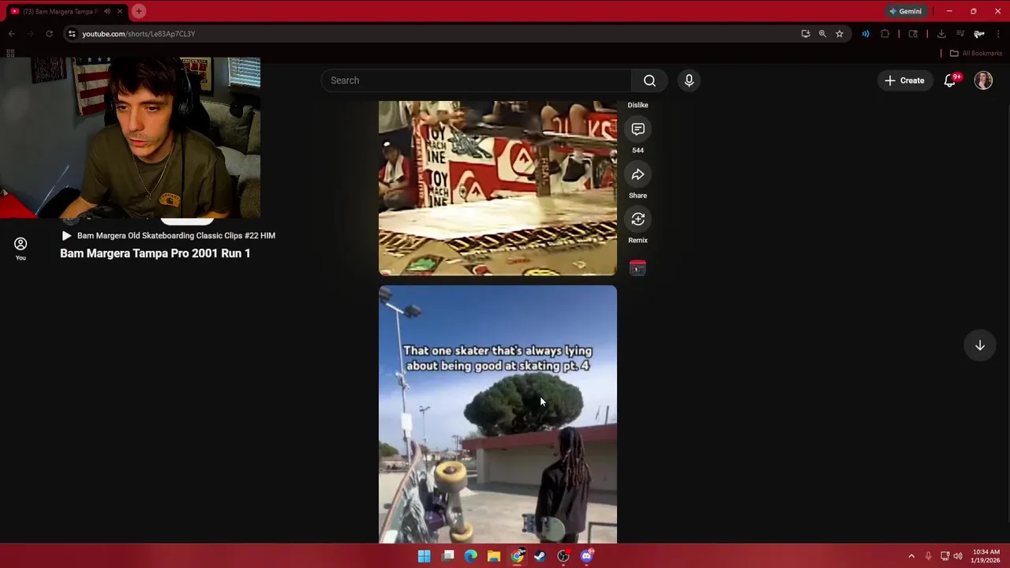
Task: Open OBS Studio from taskbar
Action: pos(563,556)
